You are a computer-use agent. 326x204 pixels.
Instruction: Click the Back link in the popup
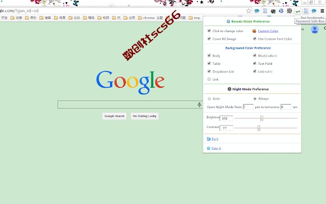click(x=215, y=139)
